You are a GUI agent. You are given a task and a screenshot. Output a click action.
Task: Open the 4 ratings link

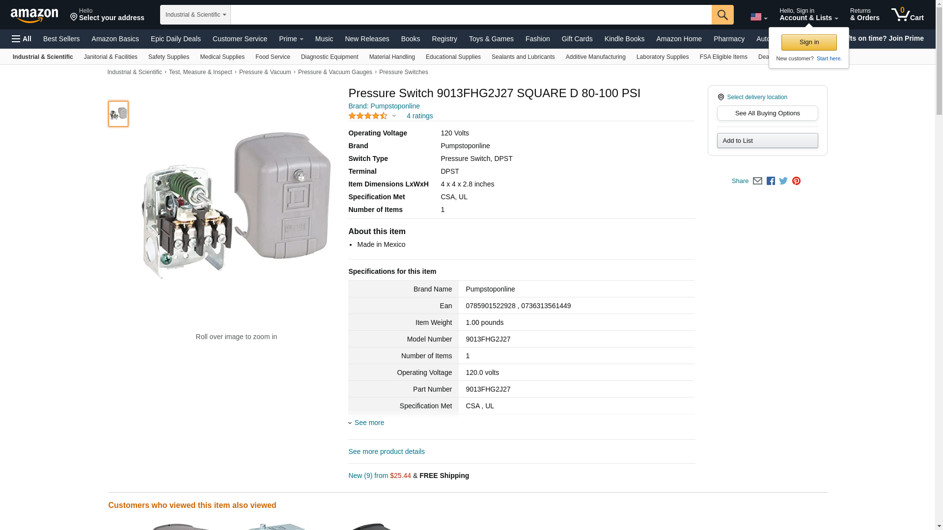coord(419,116)
